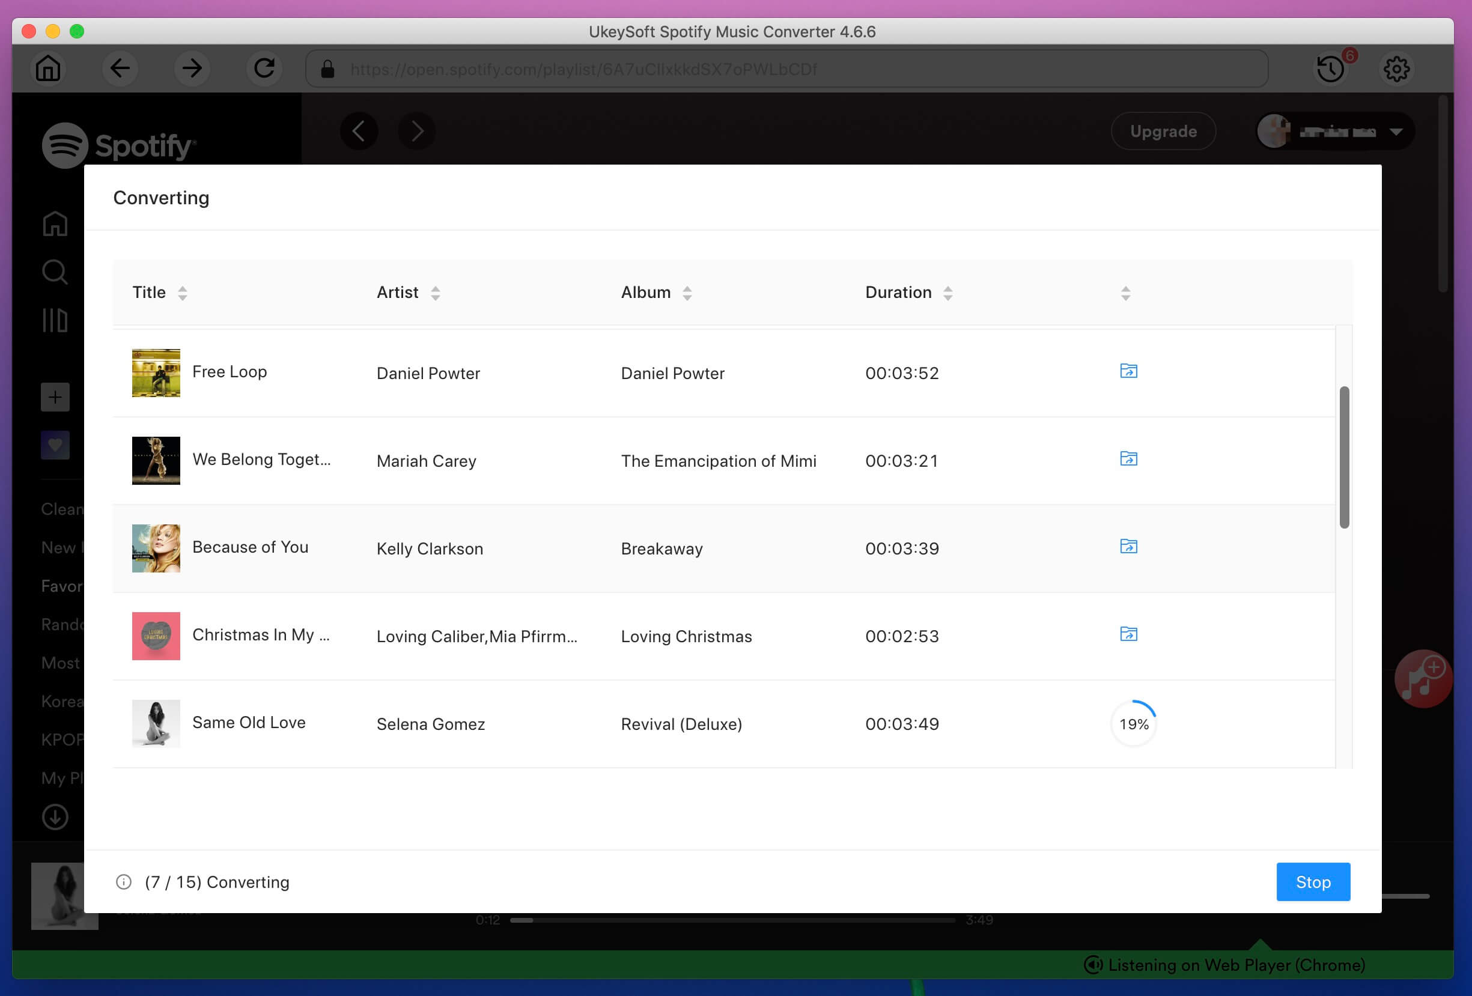The width and height of the screenshot is (1472, 996).
Task: Click the additional sort options column header
Action: [x=1127, y=293]
